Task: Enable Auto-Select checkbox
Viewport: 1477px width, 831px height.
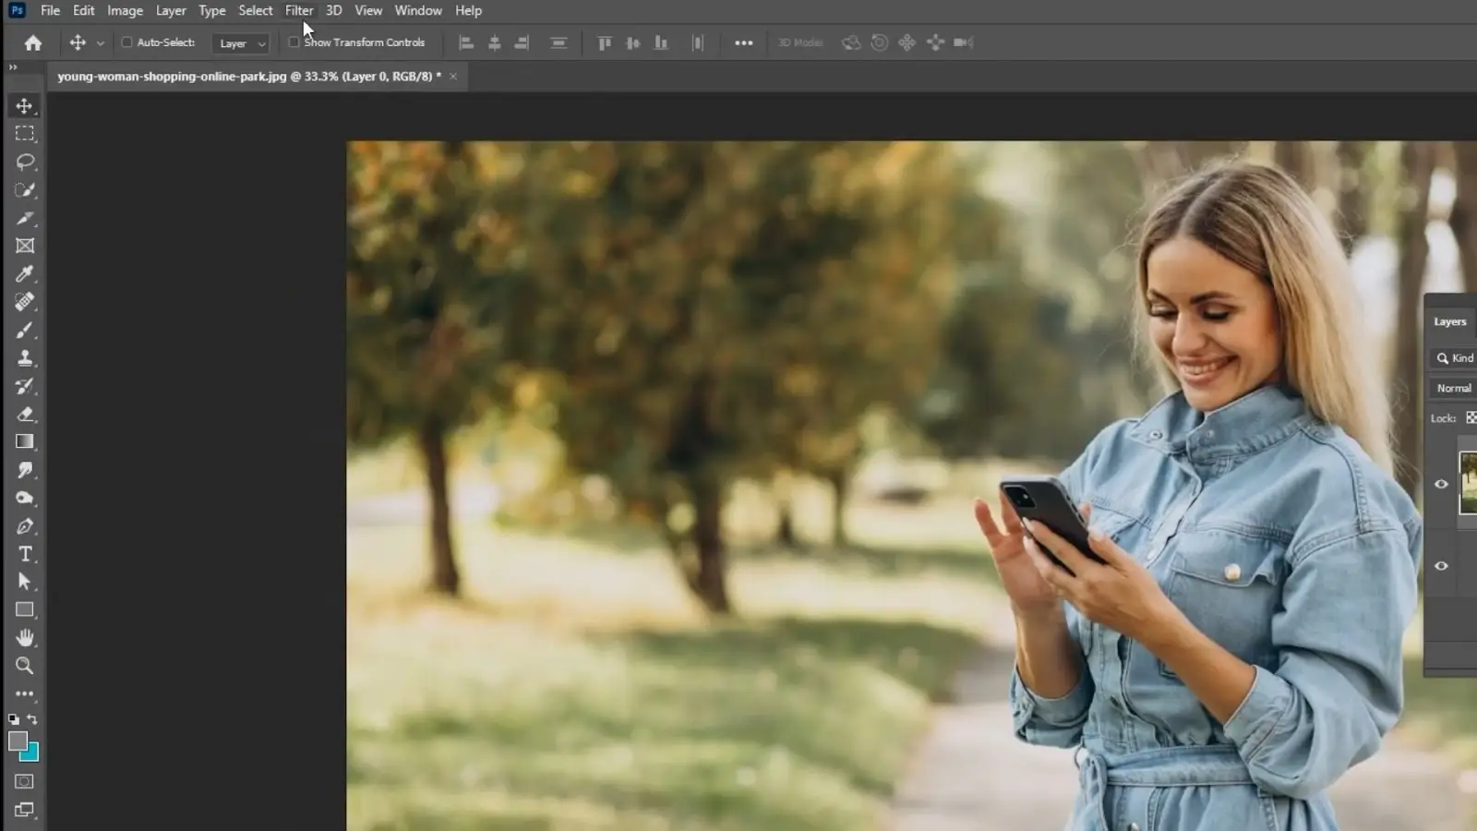Action: 126,42
